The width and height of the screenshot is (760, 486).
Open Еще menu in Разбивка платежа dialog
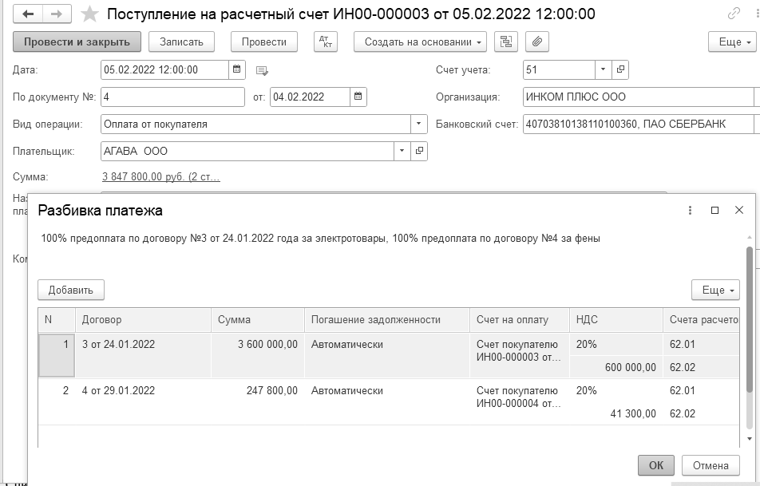click(x=714, y=290)
